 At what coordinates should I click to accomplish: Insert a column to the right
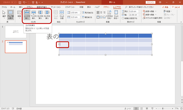47,15
